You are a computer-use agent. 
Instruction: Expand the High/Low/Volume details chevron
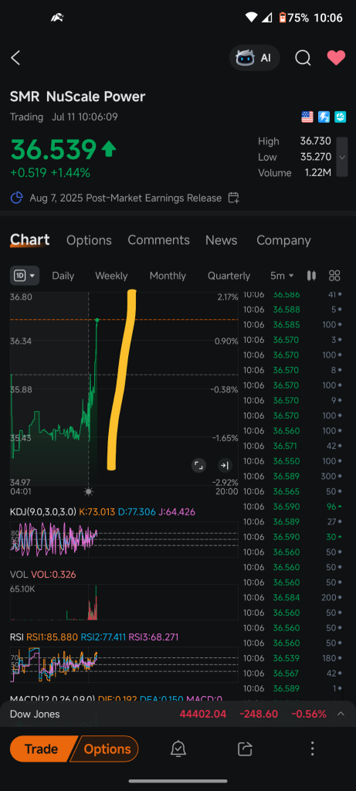click(342, 157)
